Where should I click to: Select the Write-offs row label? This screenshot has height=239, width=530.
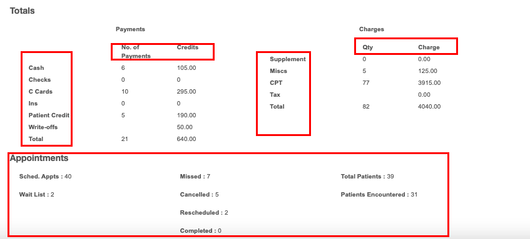[x=43, y=127]
